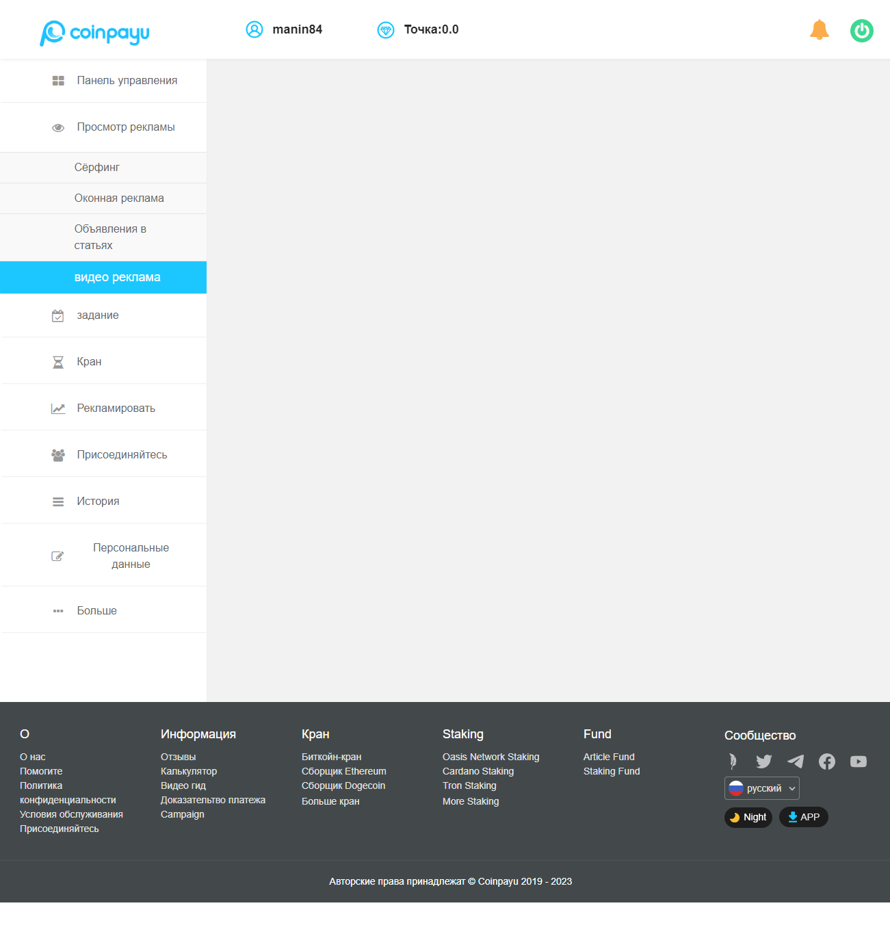890x949 pixels.
Task: Expand the Больше menu
Action: (103, 611)
